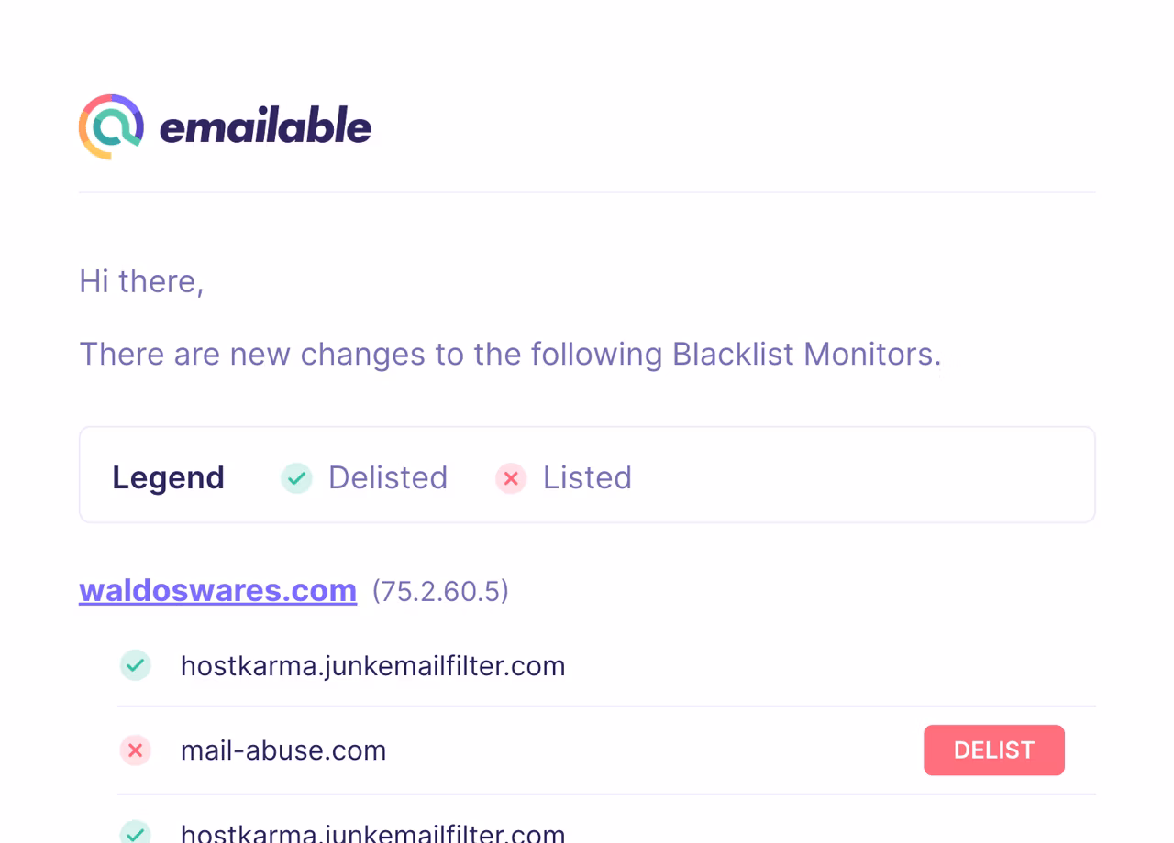1174x843 pixels.
Task: Click the 'Hi there,' greeting text
Action: click(140, 281)
